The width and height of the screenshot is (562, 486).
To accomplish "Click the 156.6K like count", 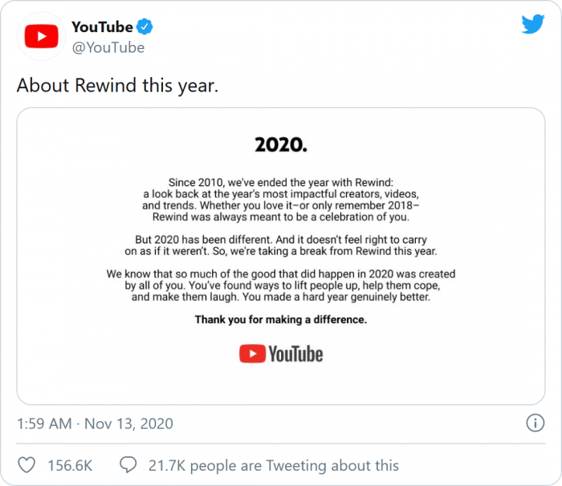I will [x=70, y=465].
